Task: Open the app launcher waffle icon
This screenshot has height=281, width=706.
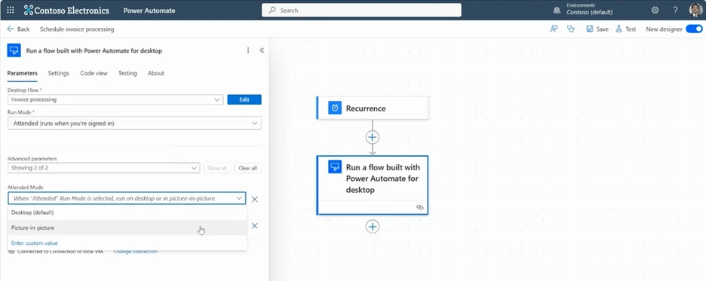Action: (x=11, y=10)
